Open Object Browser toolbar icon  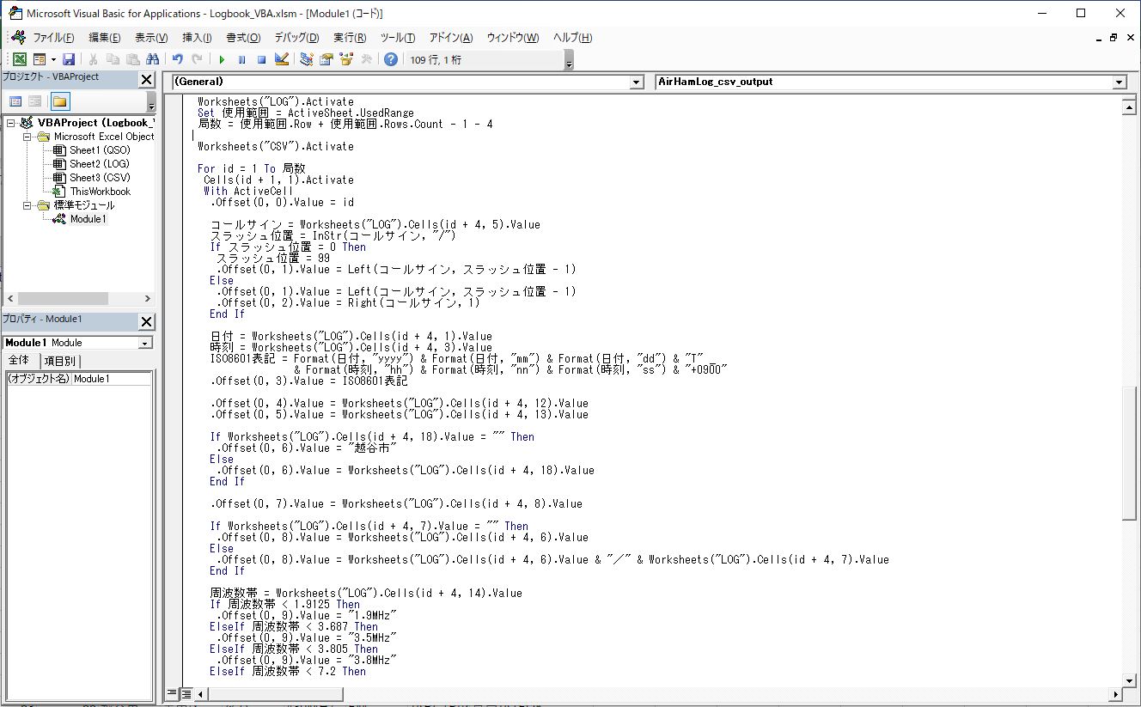[346, 59]
